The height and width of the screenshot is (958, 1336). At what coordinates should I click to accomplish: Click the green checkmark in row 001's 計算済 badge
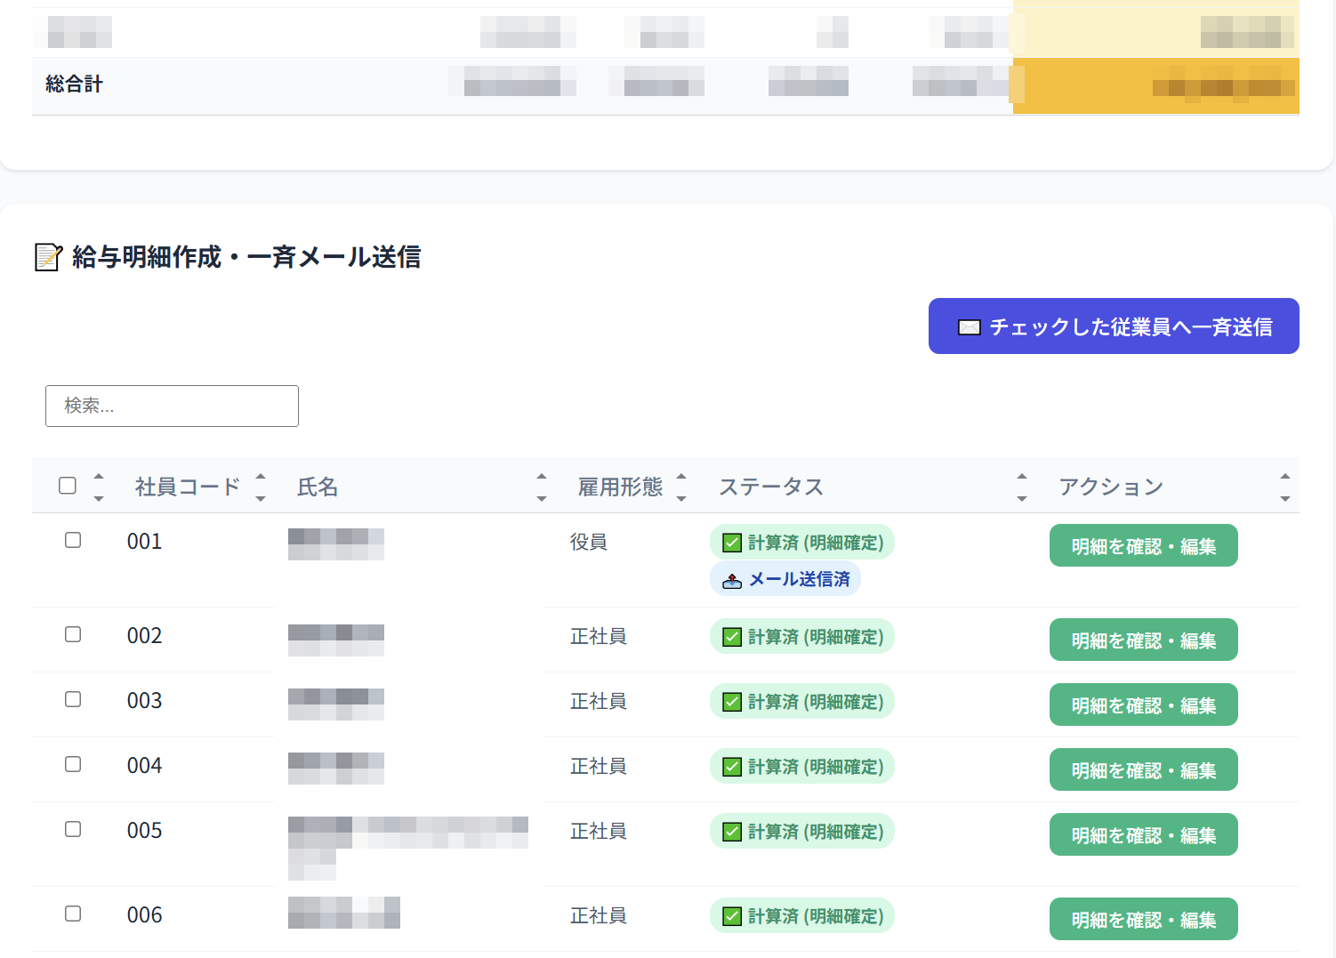(731, 541)
